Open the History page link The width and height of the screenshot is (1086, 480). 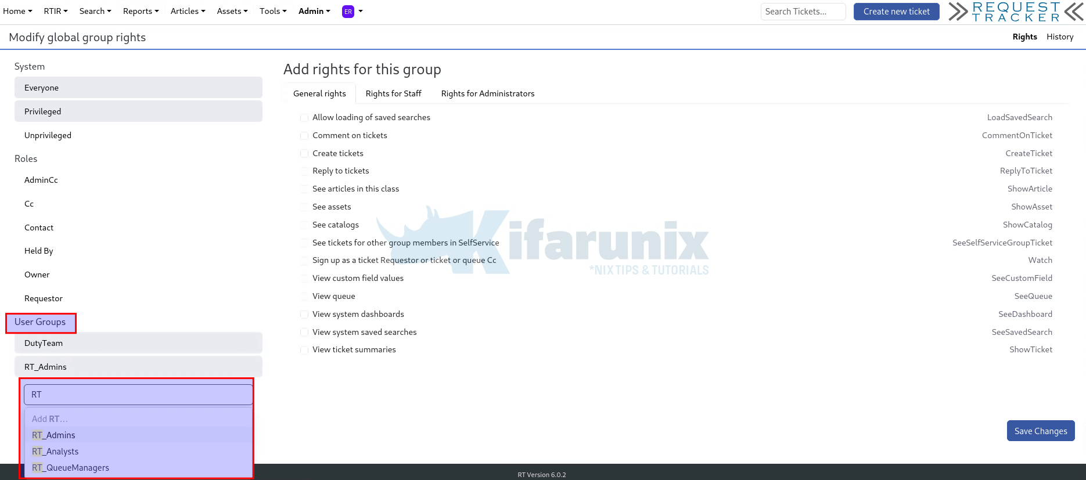[1059, 37]
